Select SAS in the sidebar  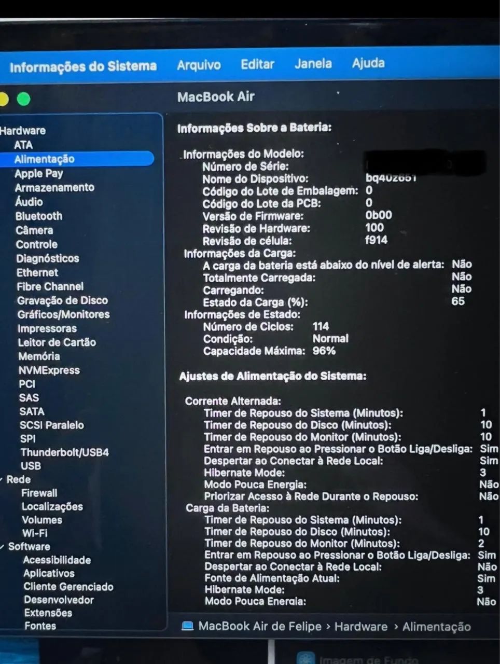[29, 398]
